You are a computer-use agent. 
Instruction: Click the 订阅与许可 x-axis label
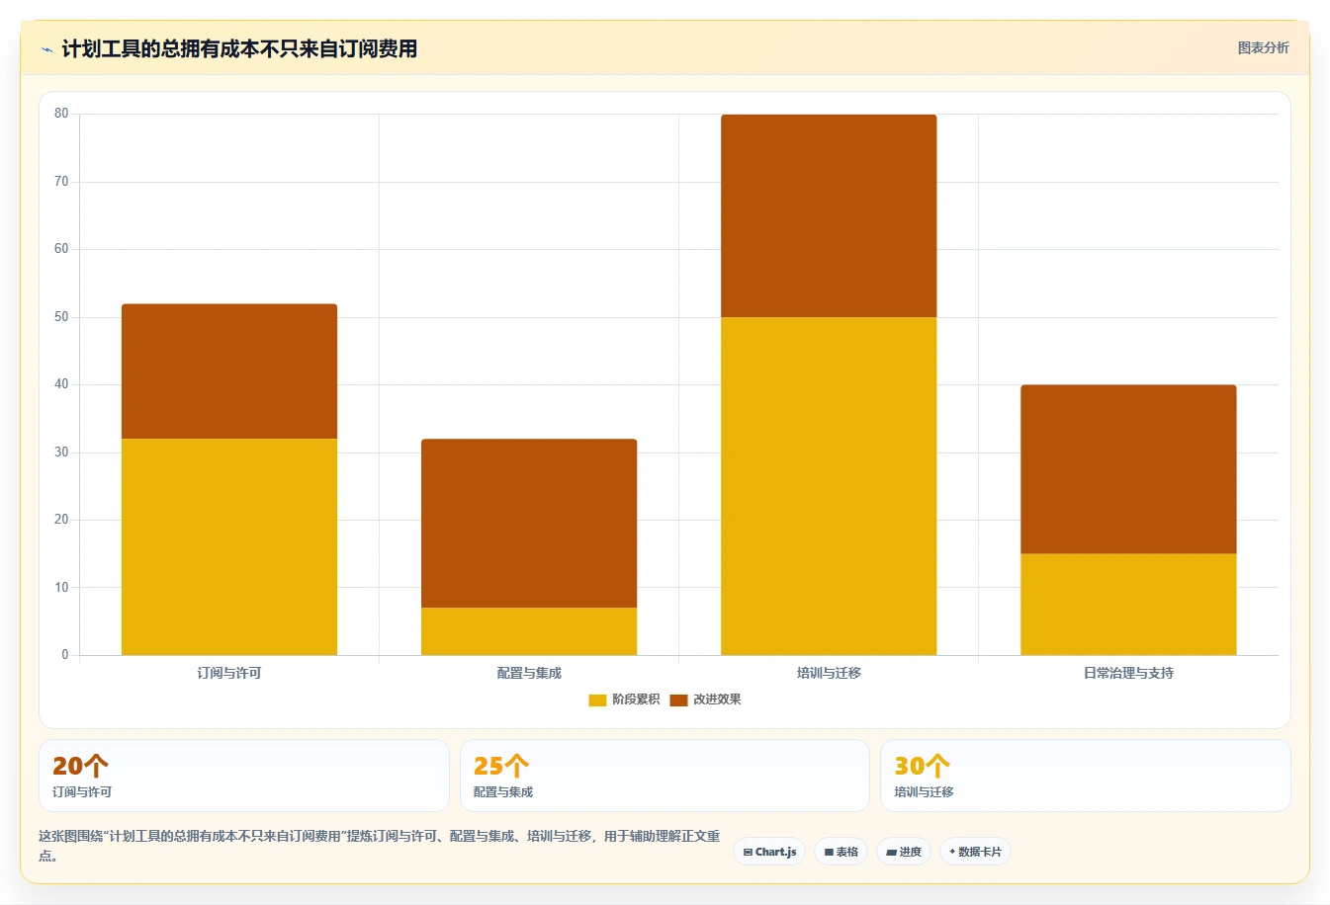[x=229, y=673]
